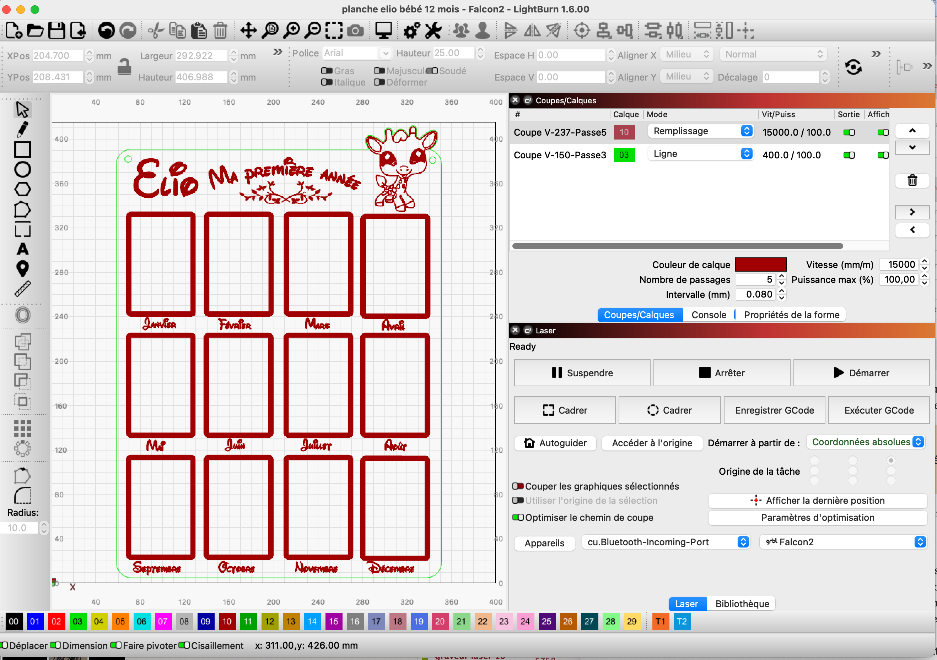Choose the Ellipse drawing tool

(22, 170)
